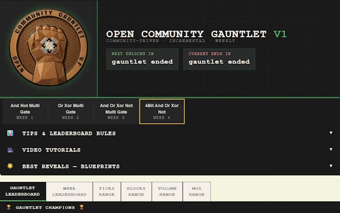Select the 4Bit And Or Xor Not Week 4 tab
Image resolution: width=340 pixels, height=213 pixels.
coord(162,111)
